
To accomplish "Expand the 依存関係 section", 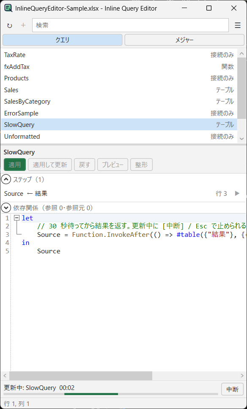I will [x=6, y=208].
